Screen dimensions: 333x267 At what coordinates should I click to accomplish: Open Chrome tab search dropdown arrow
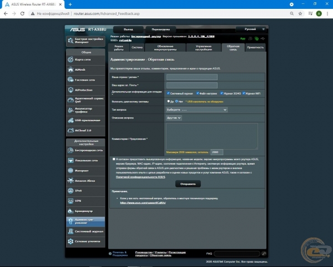tap(291, 4)
